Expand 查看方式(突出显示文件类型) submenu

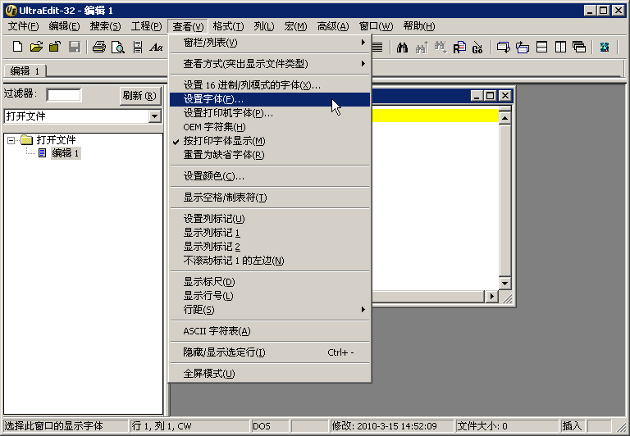pyautogui.click(x=269, y=64)
